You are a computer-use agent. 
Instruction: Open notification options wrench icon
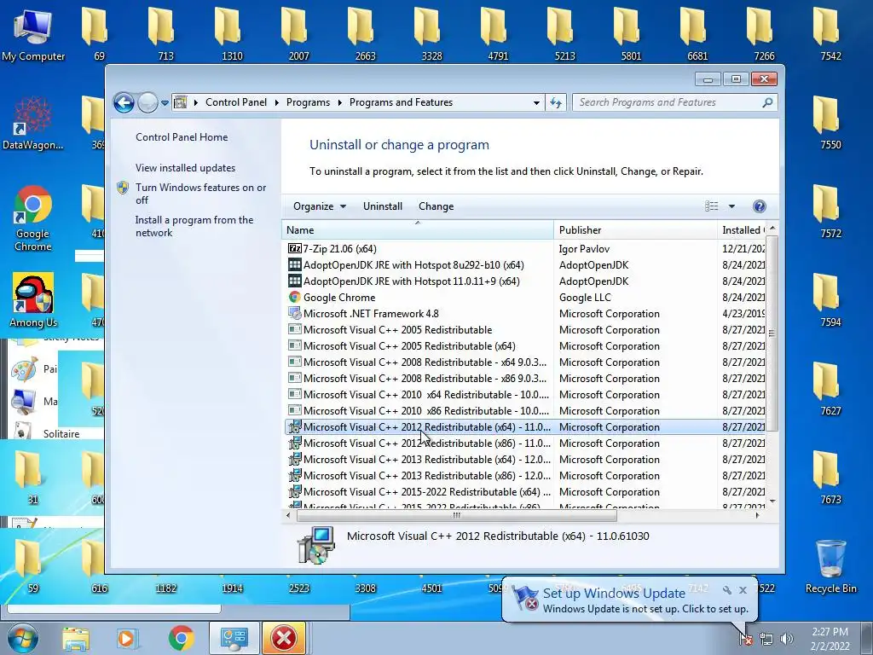pos(726,590)
